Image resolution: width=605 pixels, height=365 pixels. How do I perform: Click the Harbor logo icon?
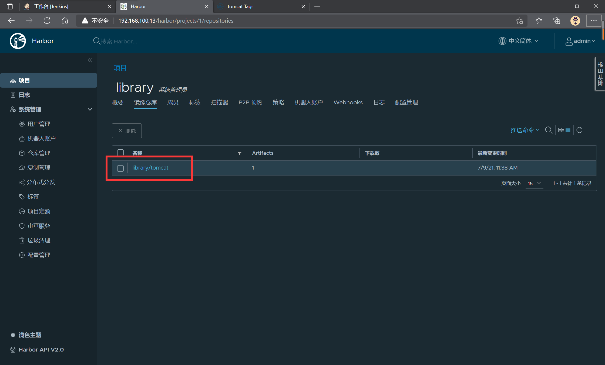pyautogui.click(x=18, y=41)
